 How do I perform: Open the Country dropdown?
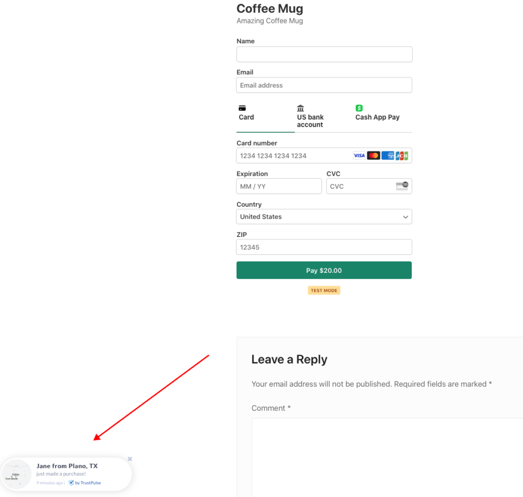tap(324, 217)
